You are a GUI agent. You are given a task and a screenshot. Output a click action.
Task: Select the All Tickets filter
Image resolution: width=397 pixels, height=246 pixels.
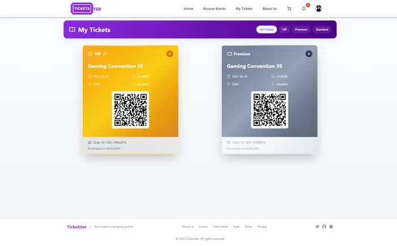coord(267,29)
